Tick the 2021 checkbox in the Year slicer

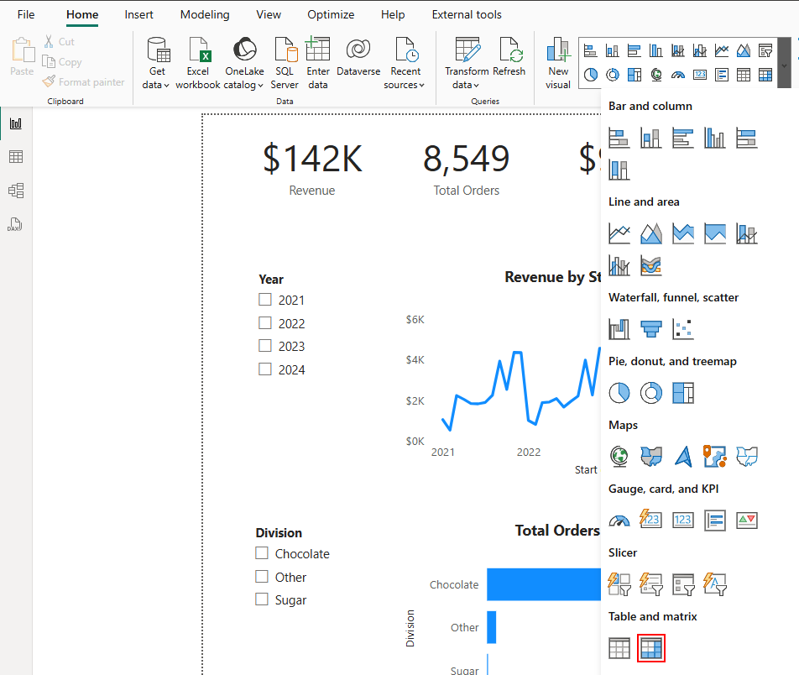coord(265,299)
